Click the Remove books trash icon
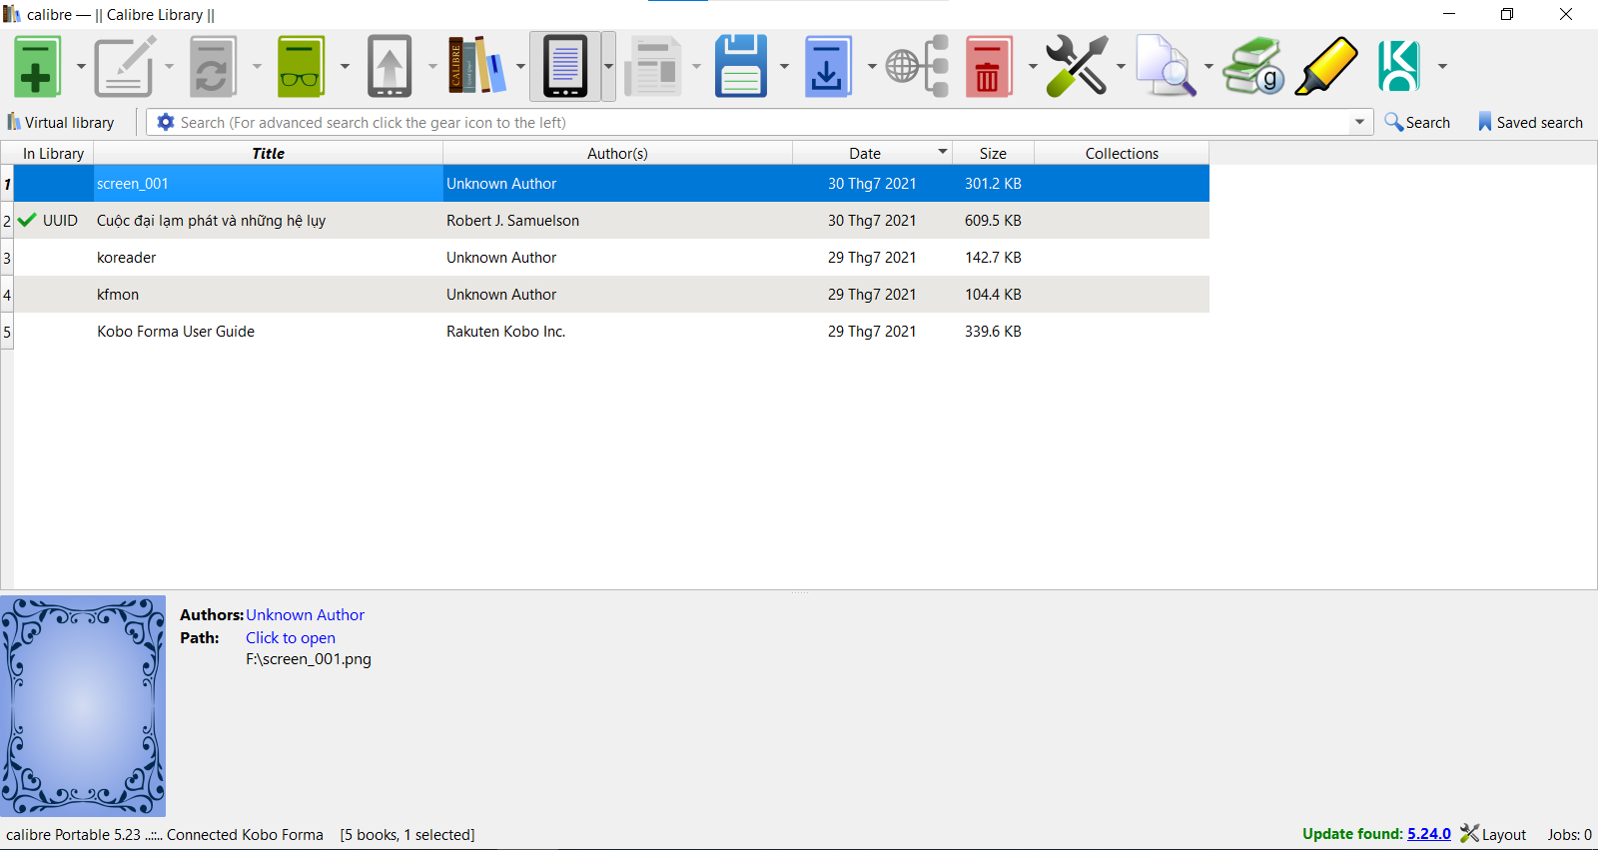 [989, 66]
